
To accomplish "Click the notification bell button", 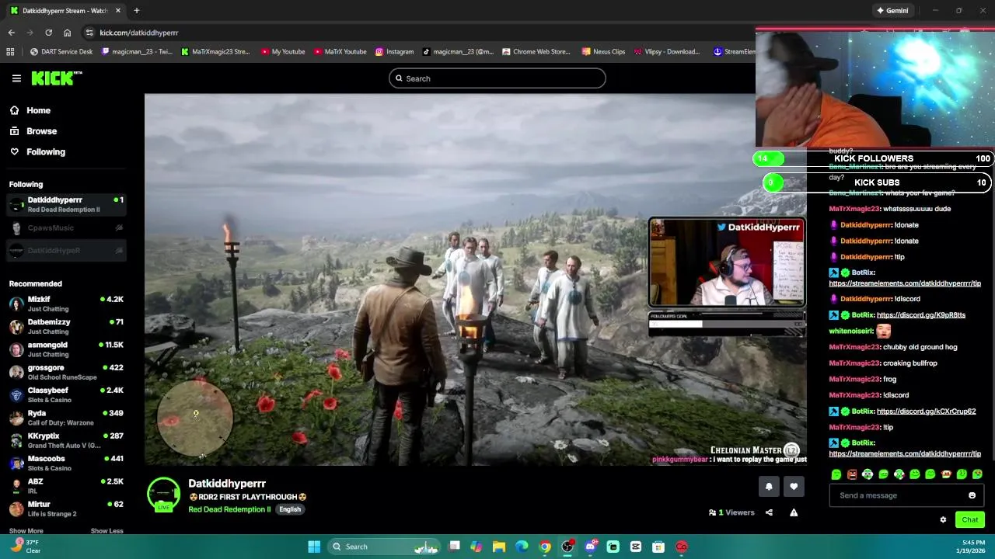I will pyautogui.click(x=769, y=487).
